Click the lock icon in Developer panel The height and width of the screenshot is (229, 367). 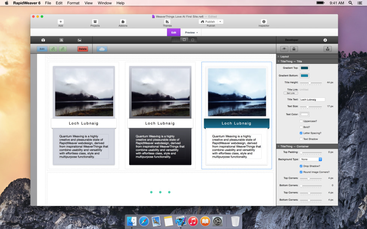point(294,49)
